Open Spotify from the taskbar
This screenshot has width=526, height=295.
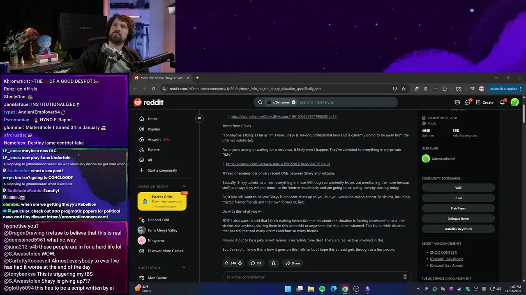tap(322, 289)
